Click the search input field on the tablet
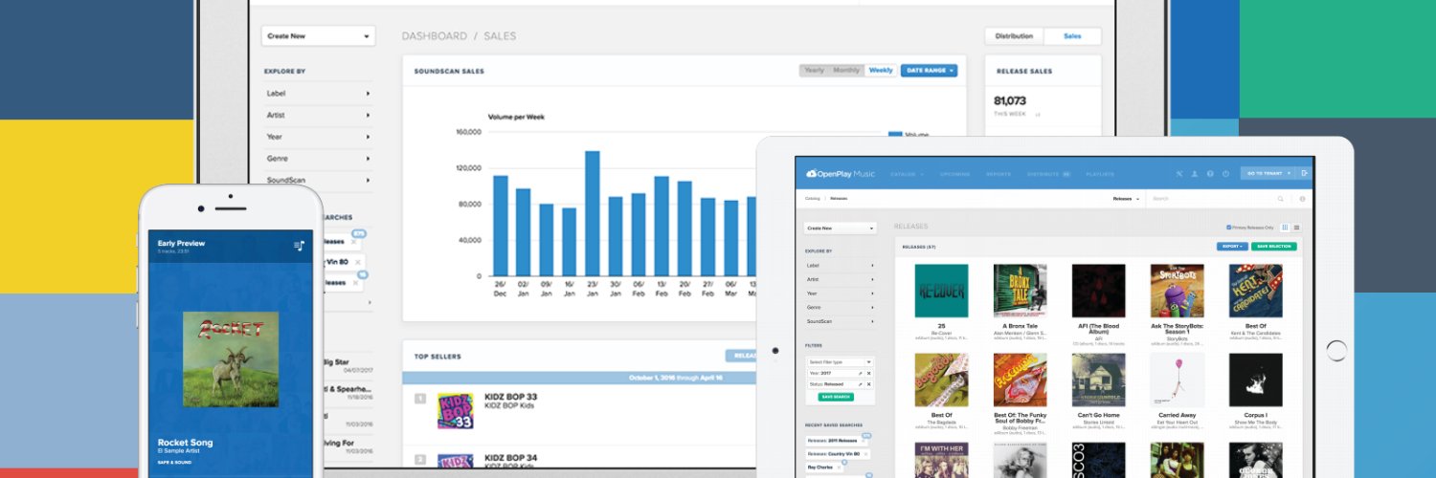Screen dimensions: 1436x478 pos(1212,199)
